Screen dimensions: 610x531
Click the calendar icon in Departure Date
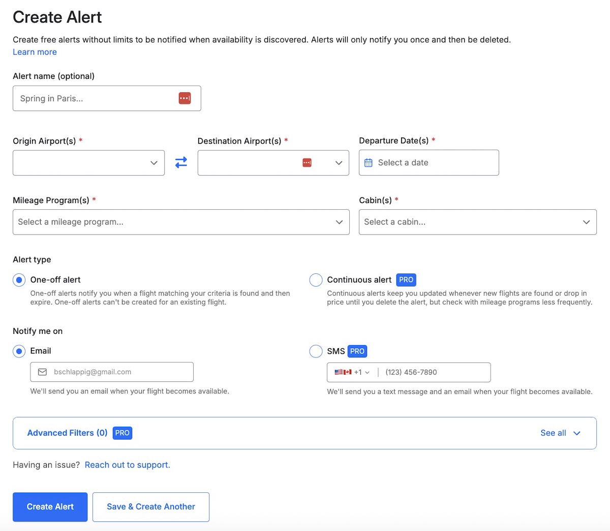click(x=369, y=163)
